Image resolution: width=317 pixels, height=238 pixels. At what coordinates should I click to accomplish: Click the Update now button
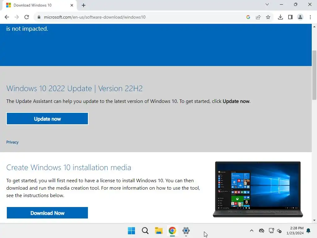click(47, 119)
